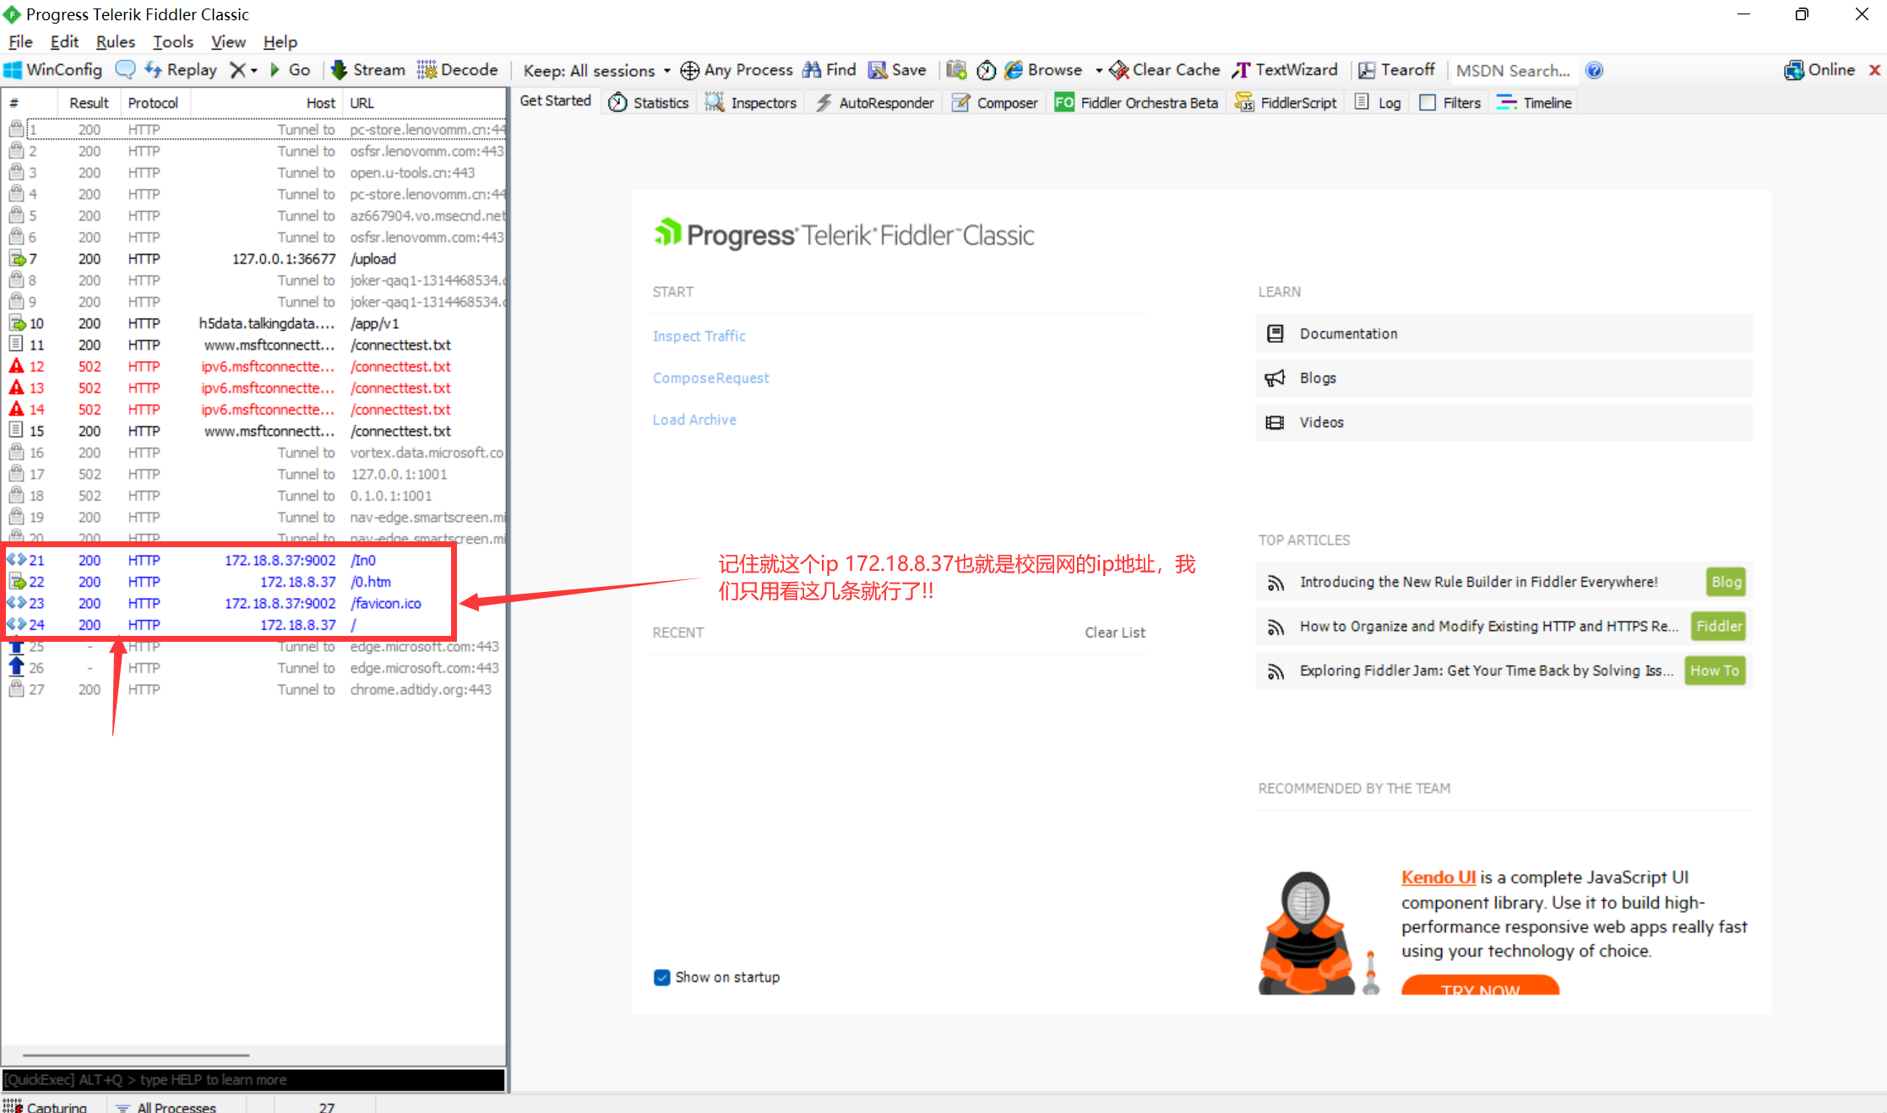Select session 7 with /upload URL
Viewport: 1887px width, 1113px height.
pos(253,259)
